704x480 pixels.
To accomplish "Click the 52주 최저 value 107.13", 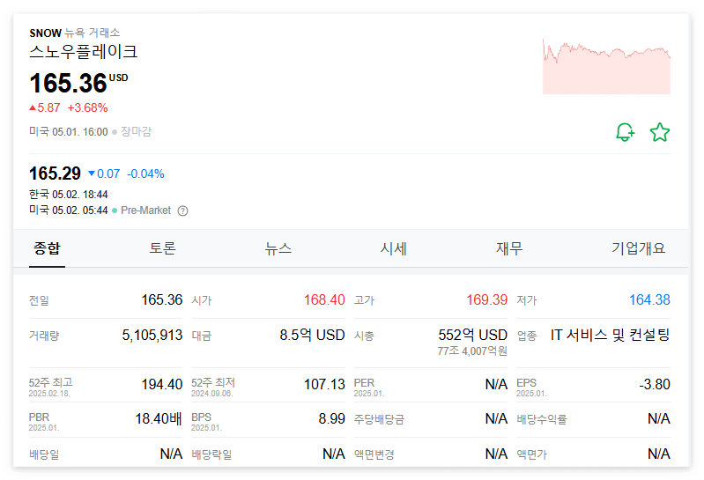I will point(324,385).
